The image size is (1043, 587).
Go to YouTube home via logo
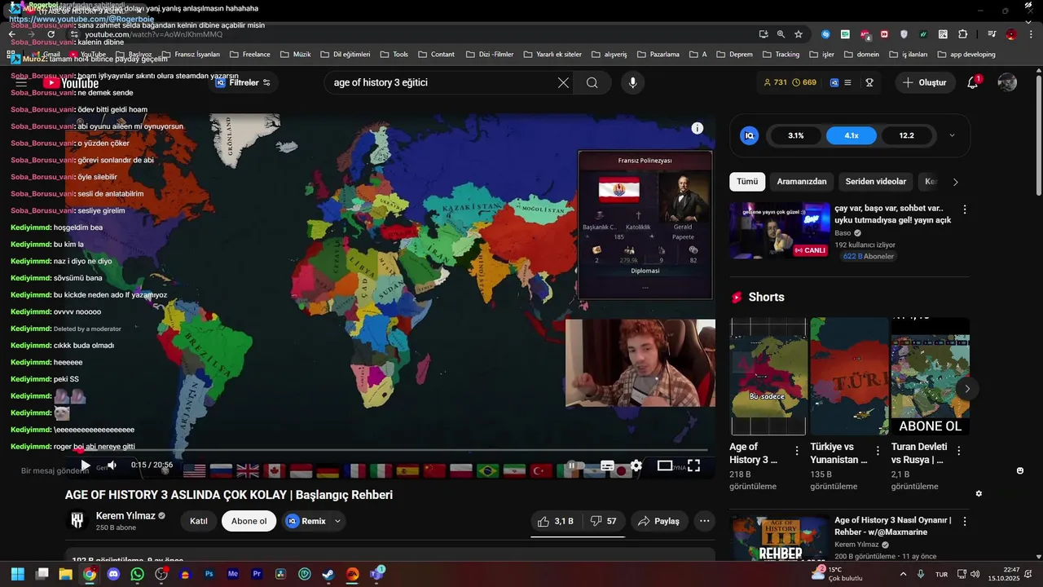(72, 82)
